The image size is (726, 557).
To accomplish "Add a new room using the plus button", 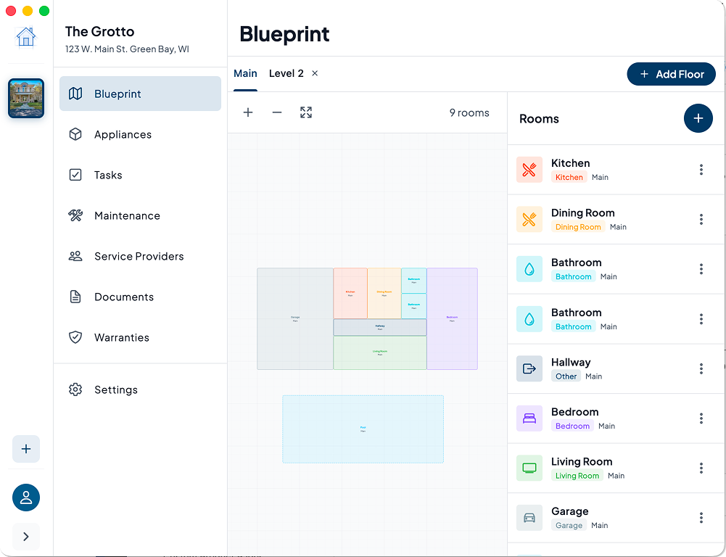I will [698, 118].
